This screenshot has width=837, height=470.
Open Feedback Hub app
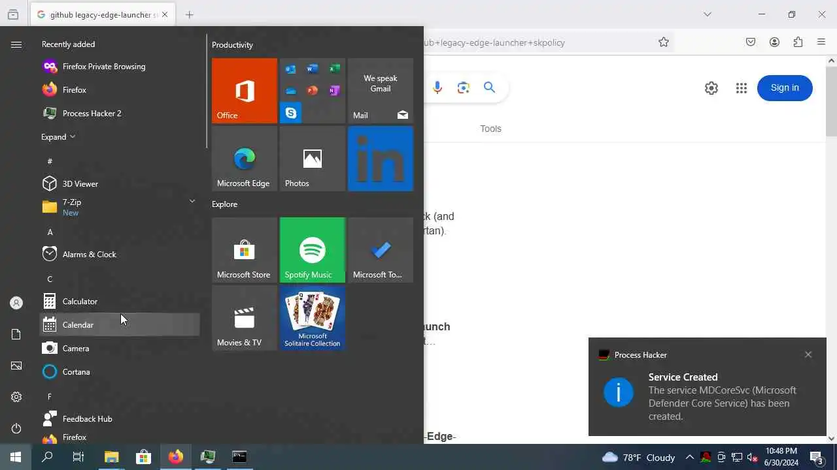click(120, 419)
